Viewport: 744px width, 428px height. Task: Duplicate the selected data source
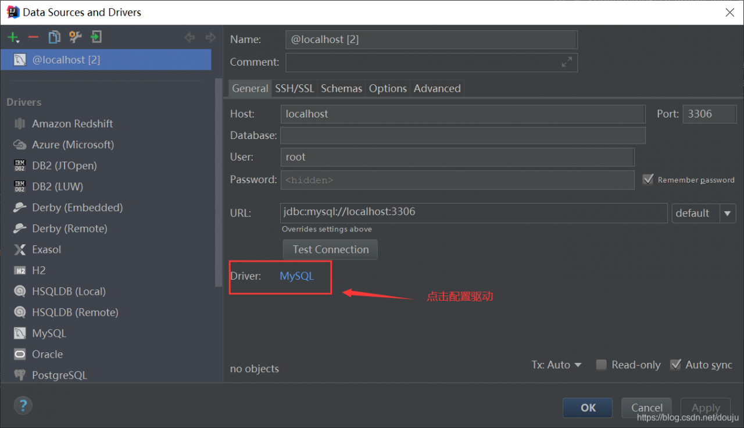coord(54,38)
